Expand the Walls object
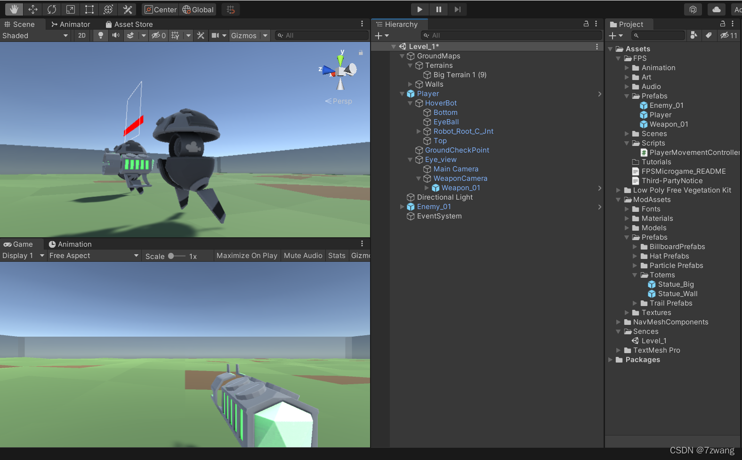 point(410,84)
